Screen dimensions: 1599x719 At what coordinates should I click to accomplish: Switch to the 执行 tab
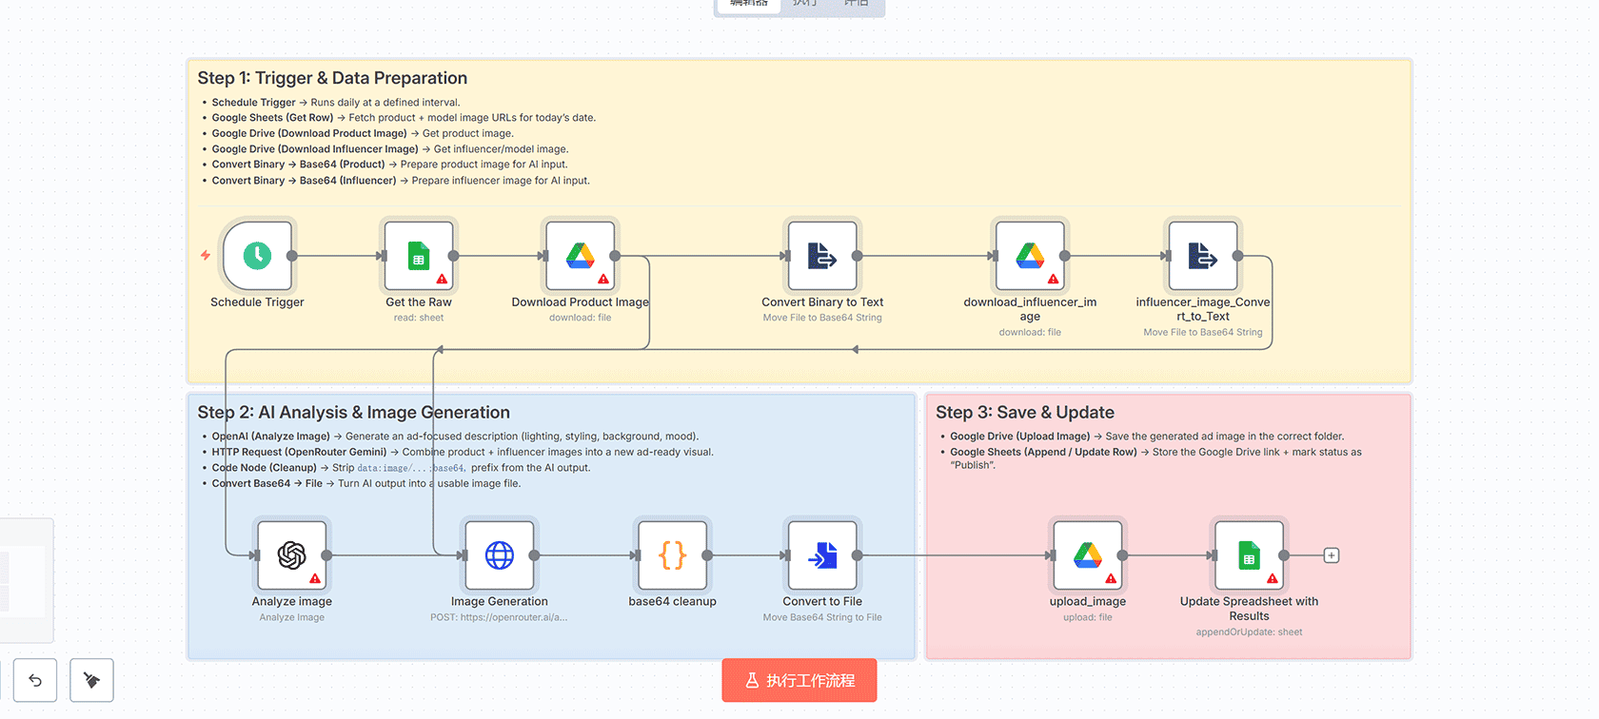pos(805,4)
